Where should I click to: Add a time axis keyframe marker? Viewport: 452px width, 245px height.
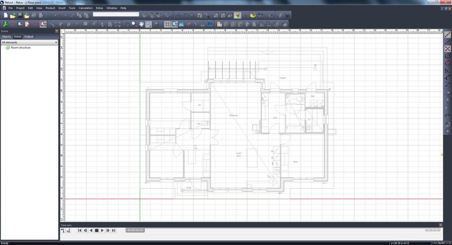[63, 230]
